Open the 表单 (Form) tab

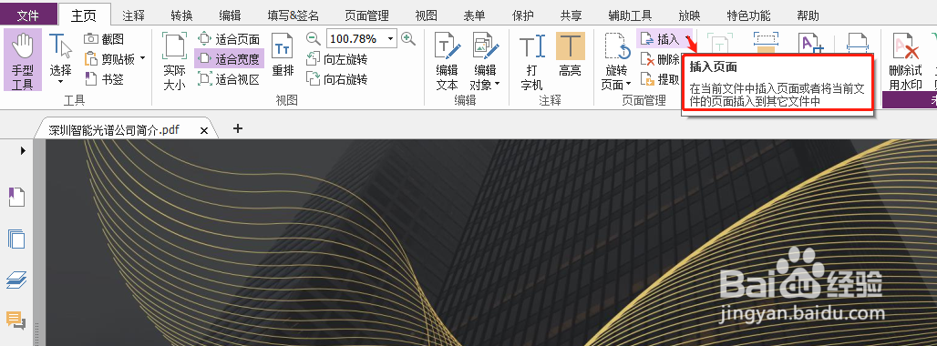[x=475, y=16]
